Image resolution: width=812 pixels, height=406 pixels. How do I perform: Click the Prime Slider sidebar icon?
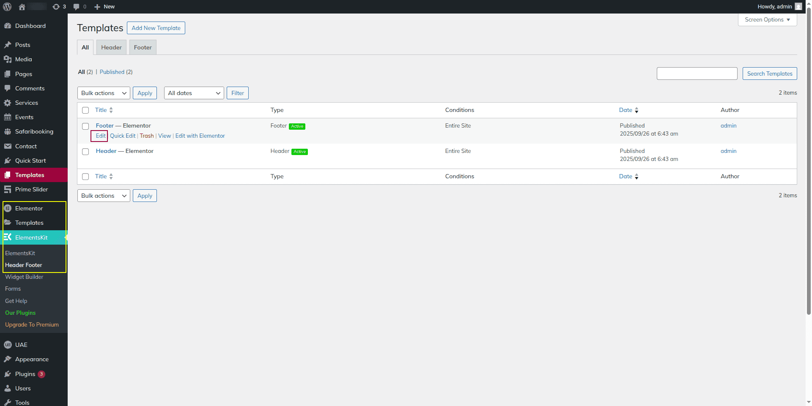[8, 189]
